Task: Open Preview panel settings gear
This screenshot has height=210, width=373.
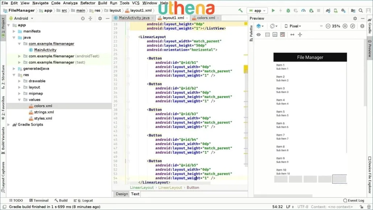Action: [x=355, y=18]
